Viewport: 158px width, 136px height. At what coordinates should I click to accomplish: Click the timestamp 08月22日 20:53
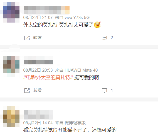pos(38,70)
